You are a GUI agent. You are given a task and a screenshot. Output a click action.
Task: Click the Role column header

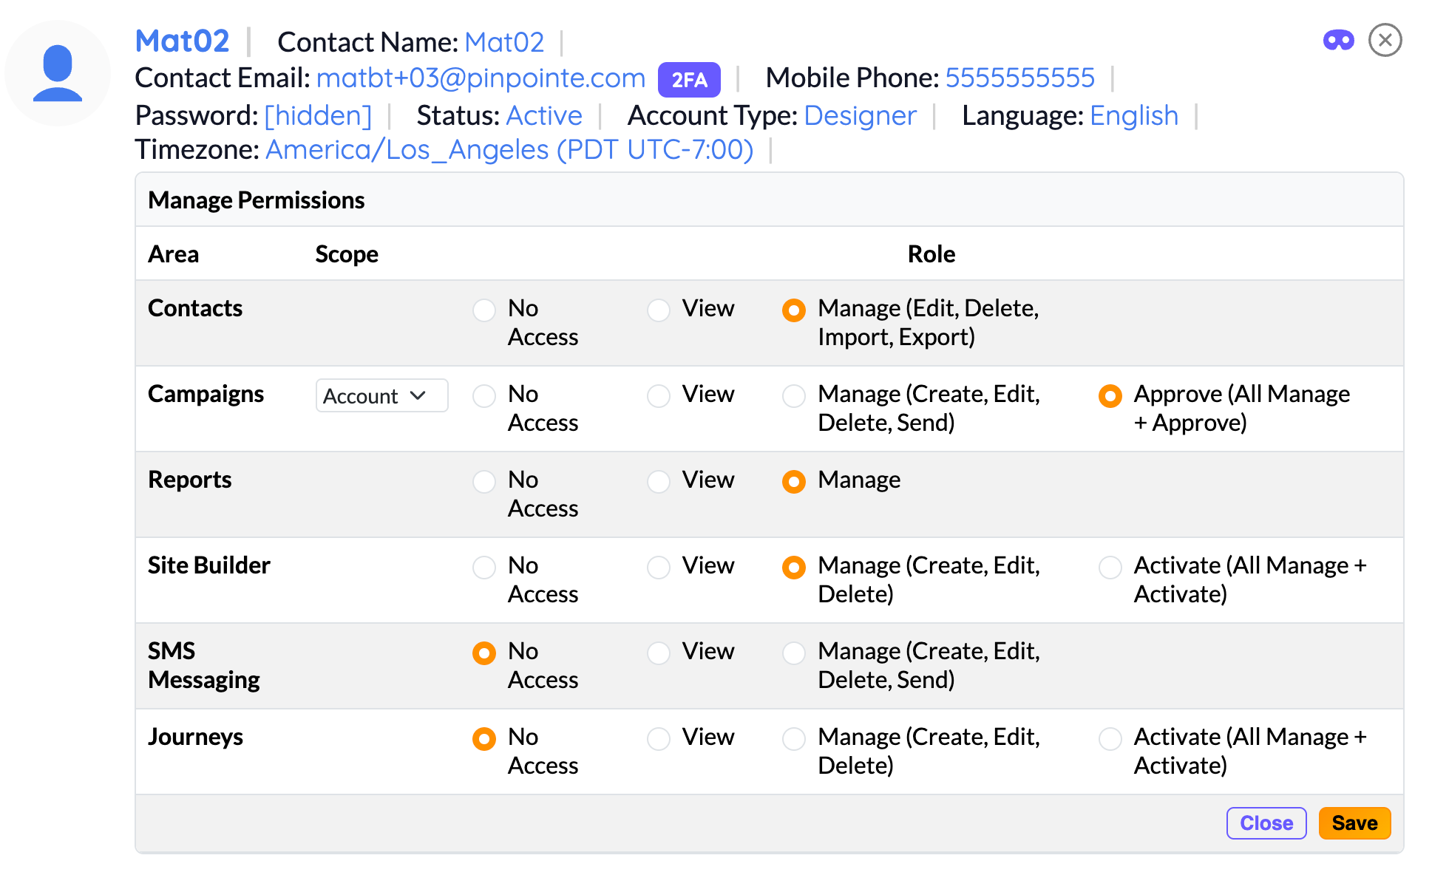click(931, 254)
